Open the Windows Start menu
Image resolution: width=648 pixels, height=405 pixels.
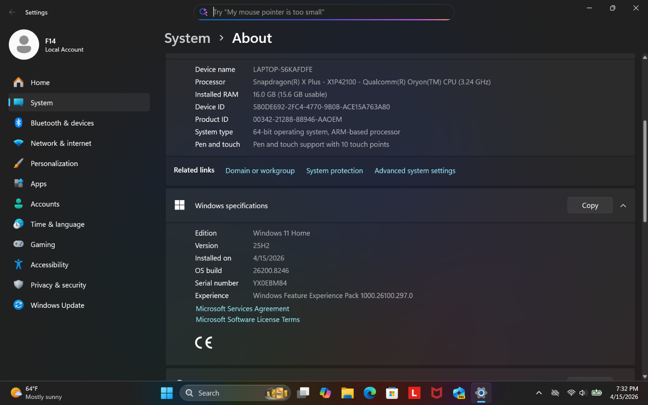point(166,393)
